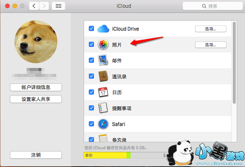Click into the 搜索 search field
This screenshot has width=245, height=167.
coord(213,6)
